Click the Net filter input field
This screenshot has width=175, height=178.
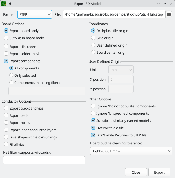coord(44,160)
